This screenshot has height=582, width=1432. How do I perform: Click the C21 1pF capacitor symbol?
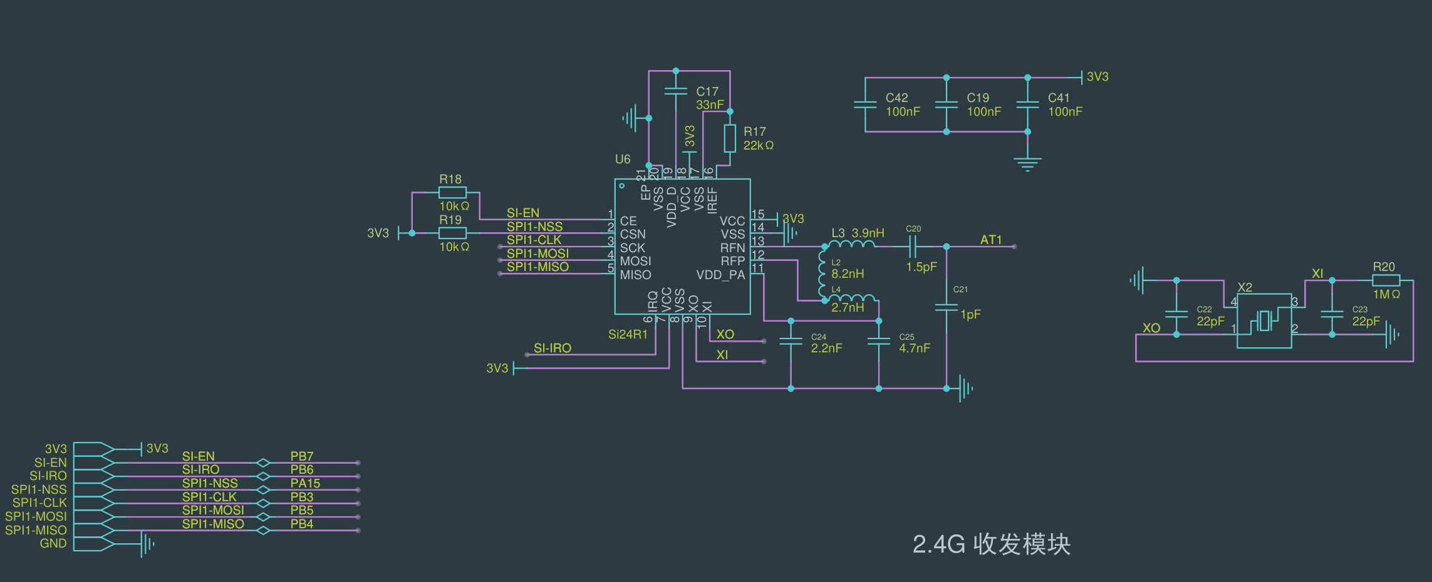pos(947,307)
